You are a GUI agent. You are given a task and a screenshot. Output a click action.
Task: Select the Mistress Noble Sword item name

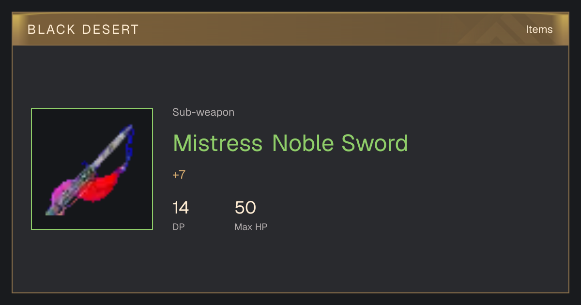coord(290,143)
